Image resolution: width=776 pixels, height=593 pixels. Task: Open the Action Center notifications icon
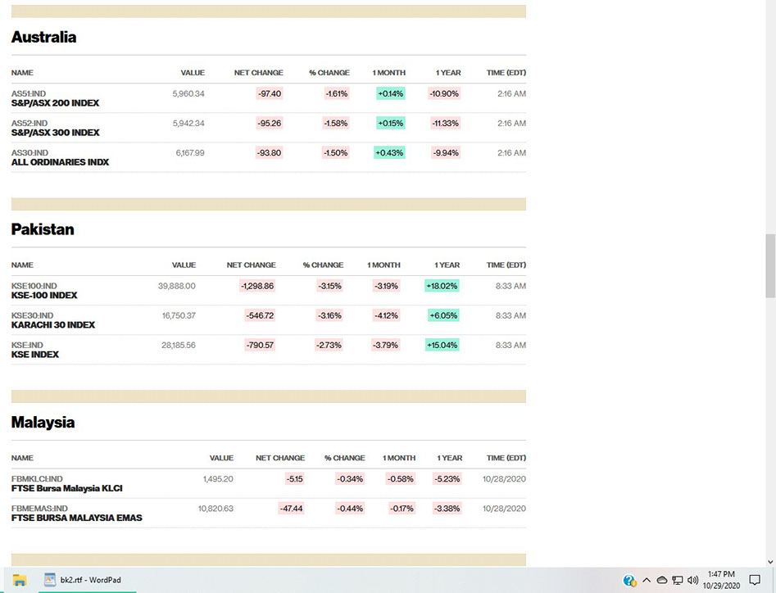755,580
